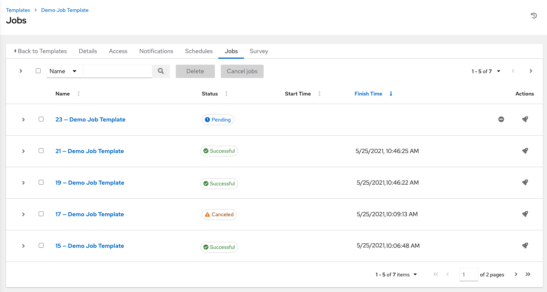This screenshot has height=292, width=547.
Task: Click the Back to Templates link
Action: (x=40, y=51)
